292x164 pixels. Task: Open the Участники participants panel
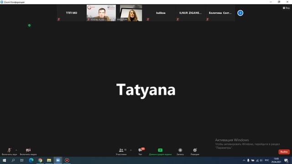click(121, 152)
